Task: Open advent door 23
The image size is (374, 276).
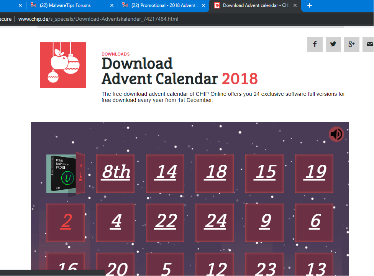Action: point(264,264)
